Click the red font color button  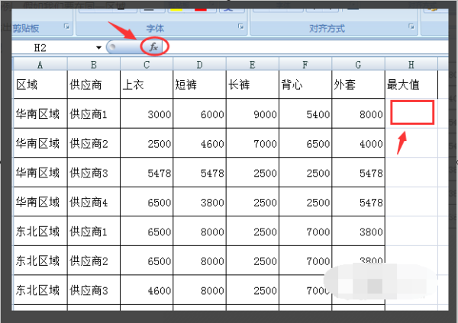tap(201, 9)
